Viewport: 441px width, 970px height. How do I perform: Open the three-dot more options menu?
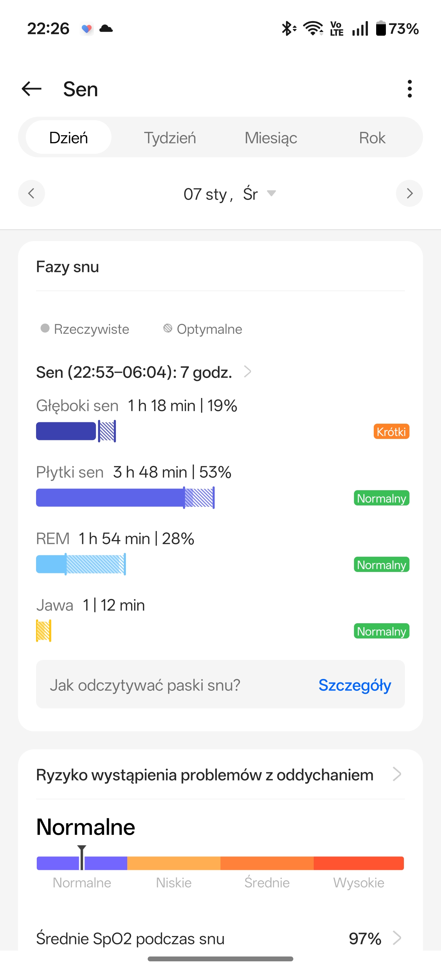tap(409, 89)
